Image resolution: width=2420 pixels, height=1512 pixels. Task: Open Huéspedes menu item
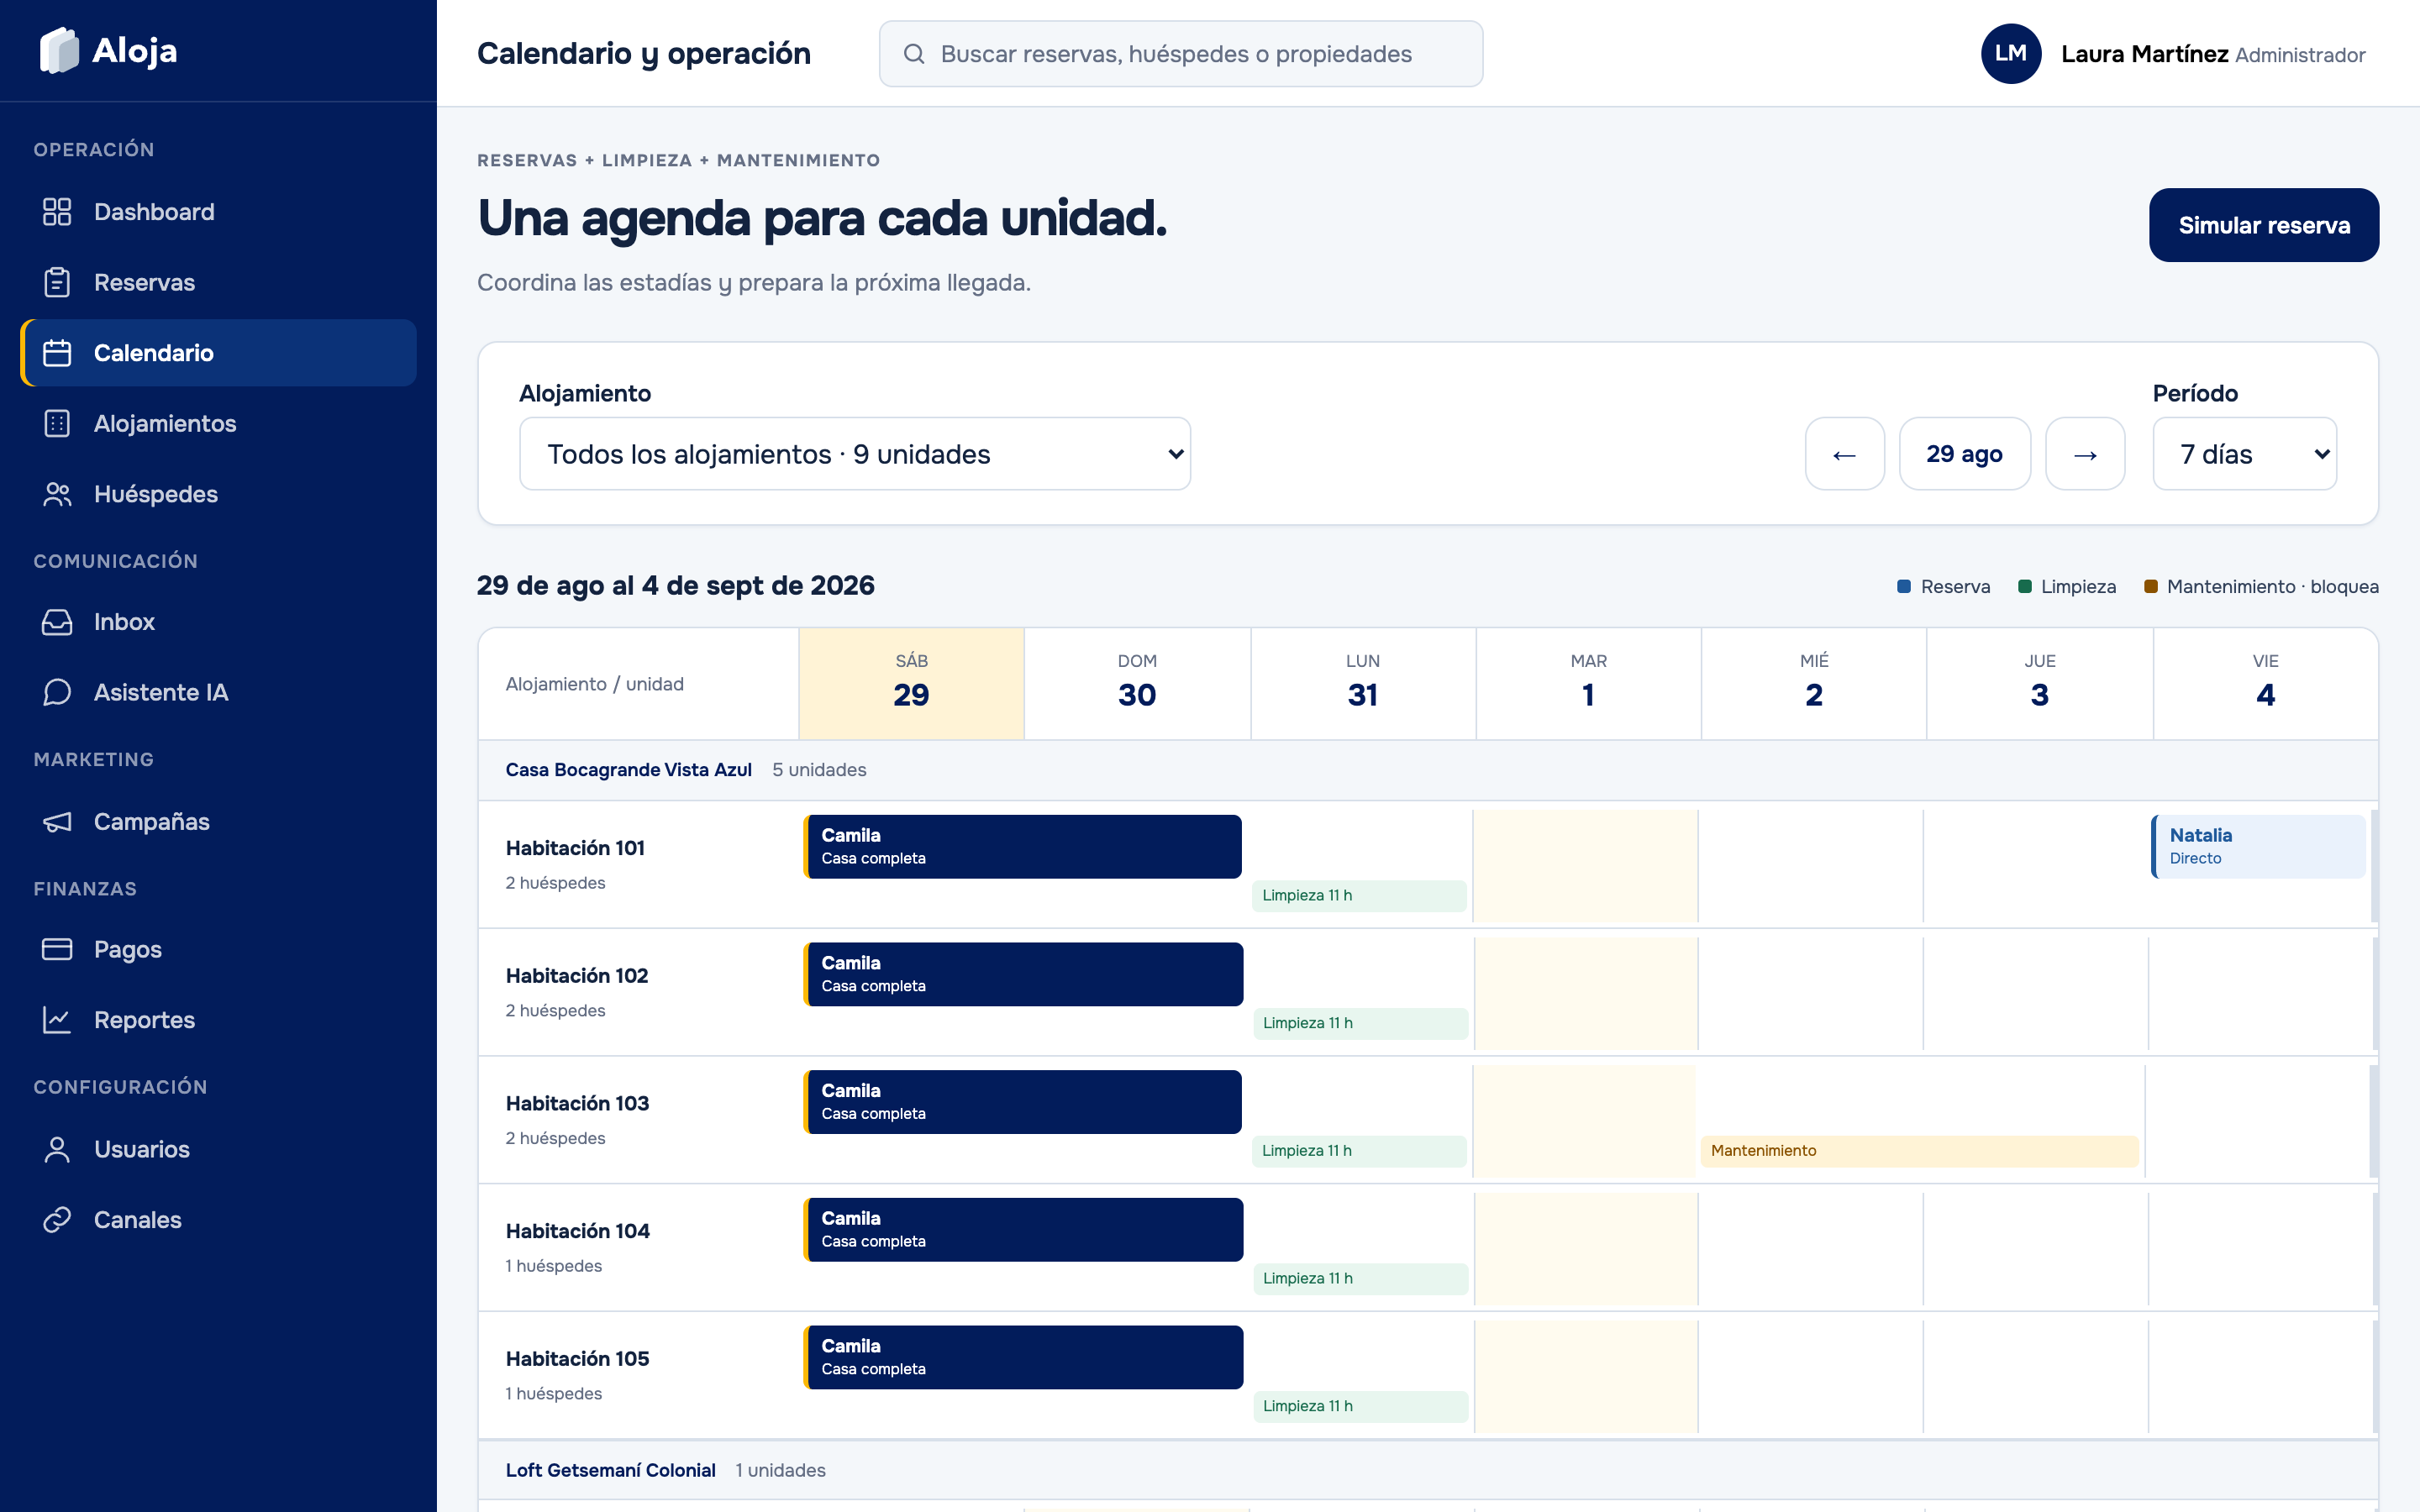pyautogui.click(x=218, y=494)
